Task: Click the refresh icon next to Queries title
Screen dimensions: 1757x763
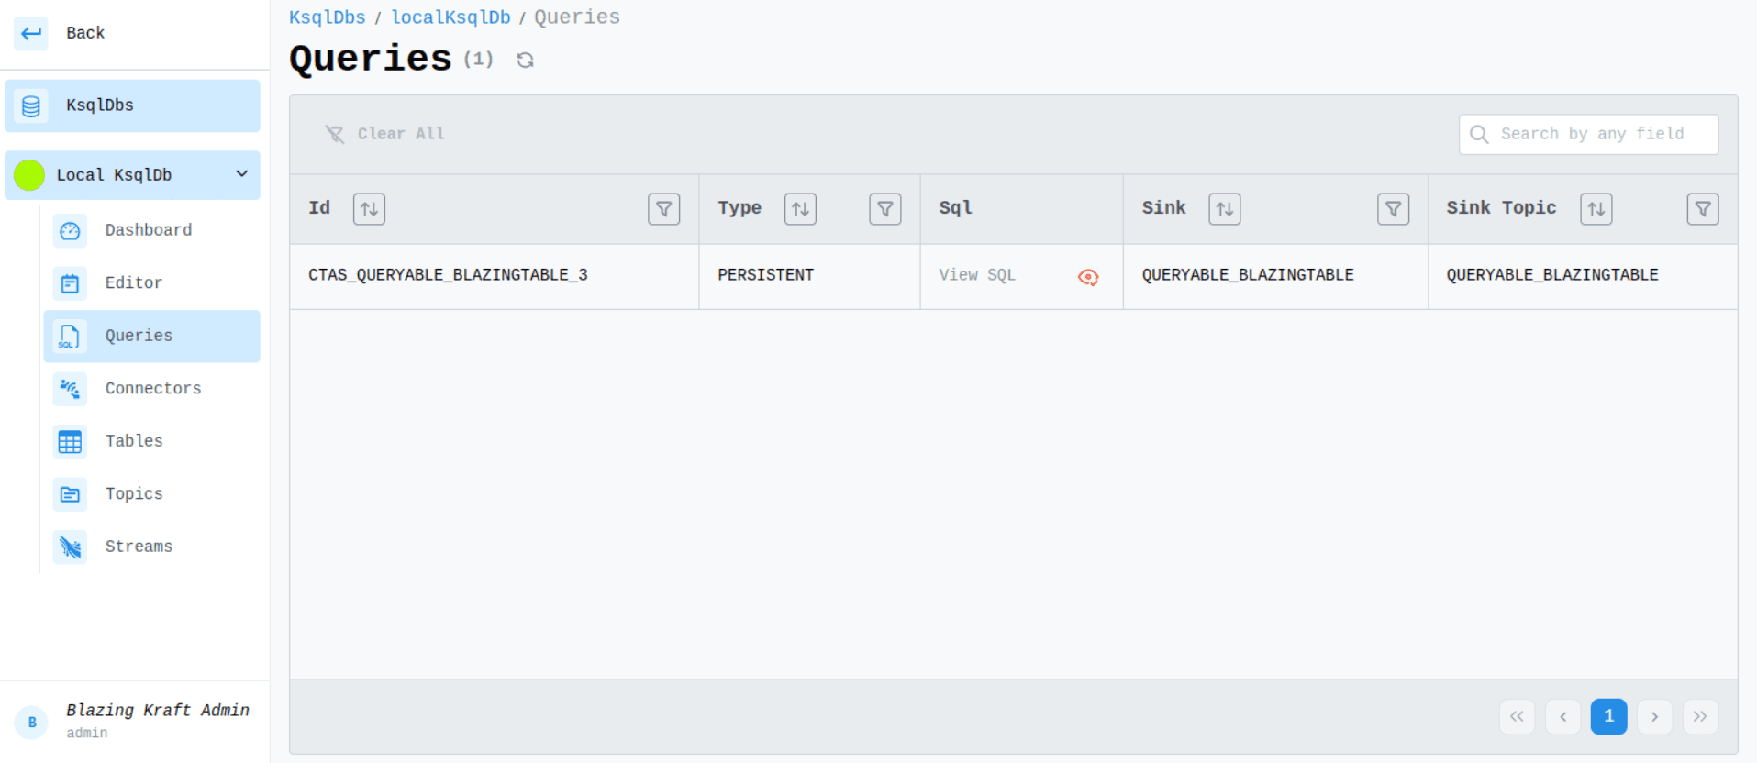Action: click(525, 61)
